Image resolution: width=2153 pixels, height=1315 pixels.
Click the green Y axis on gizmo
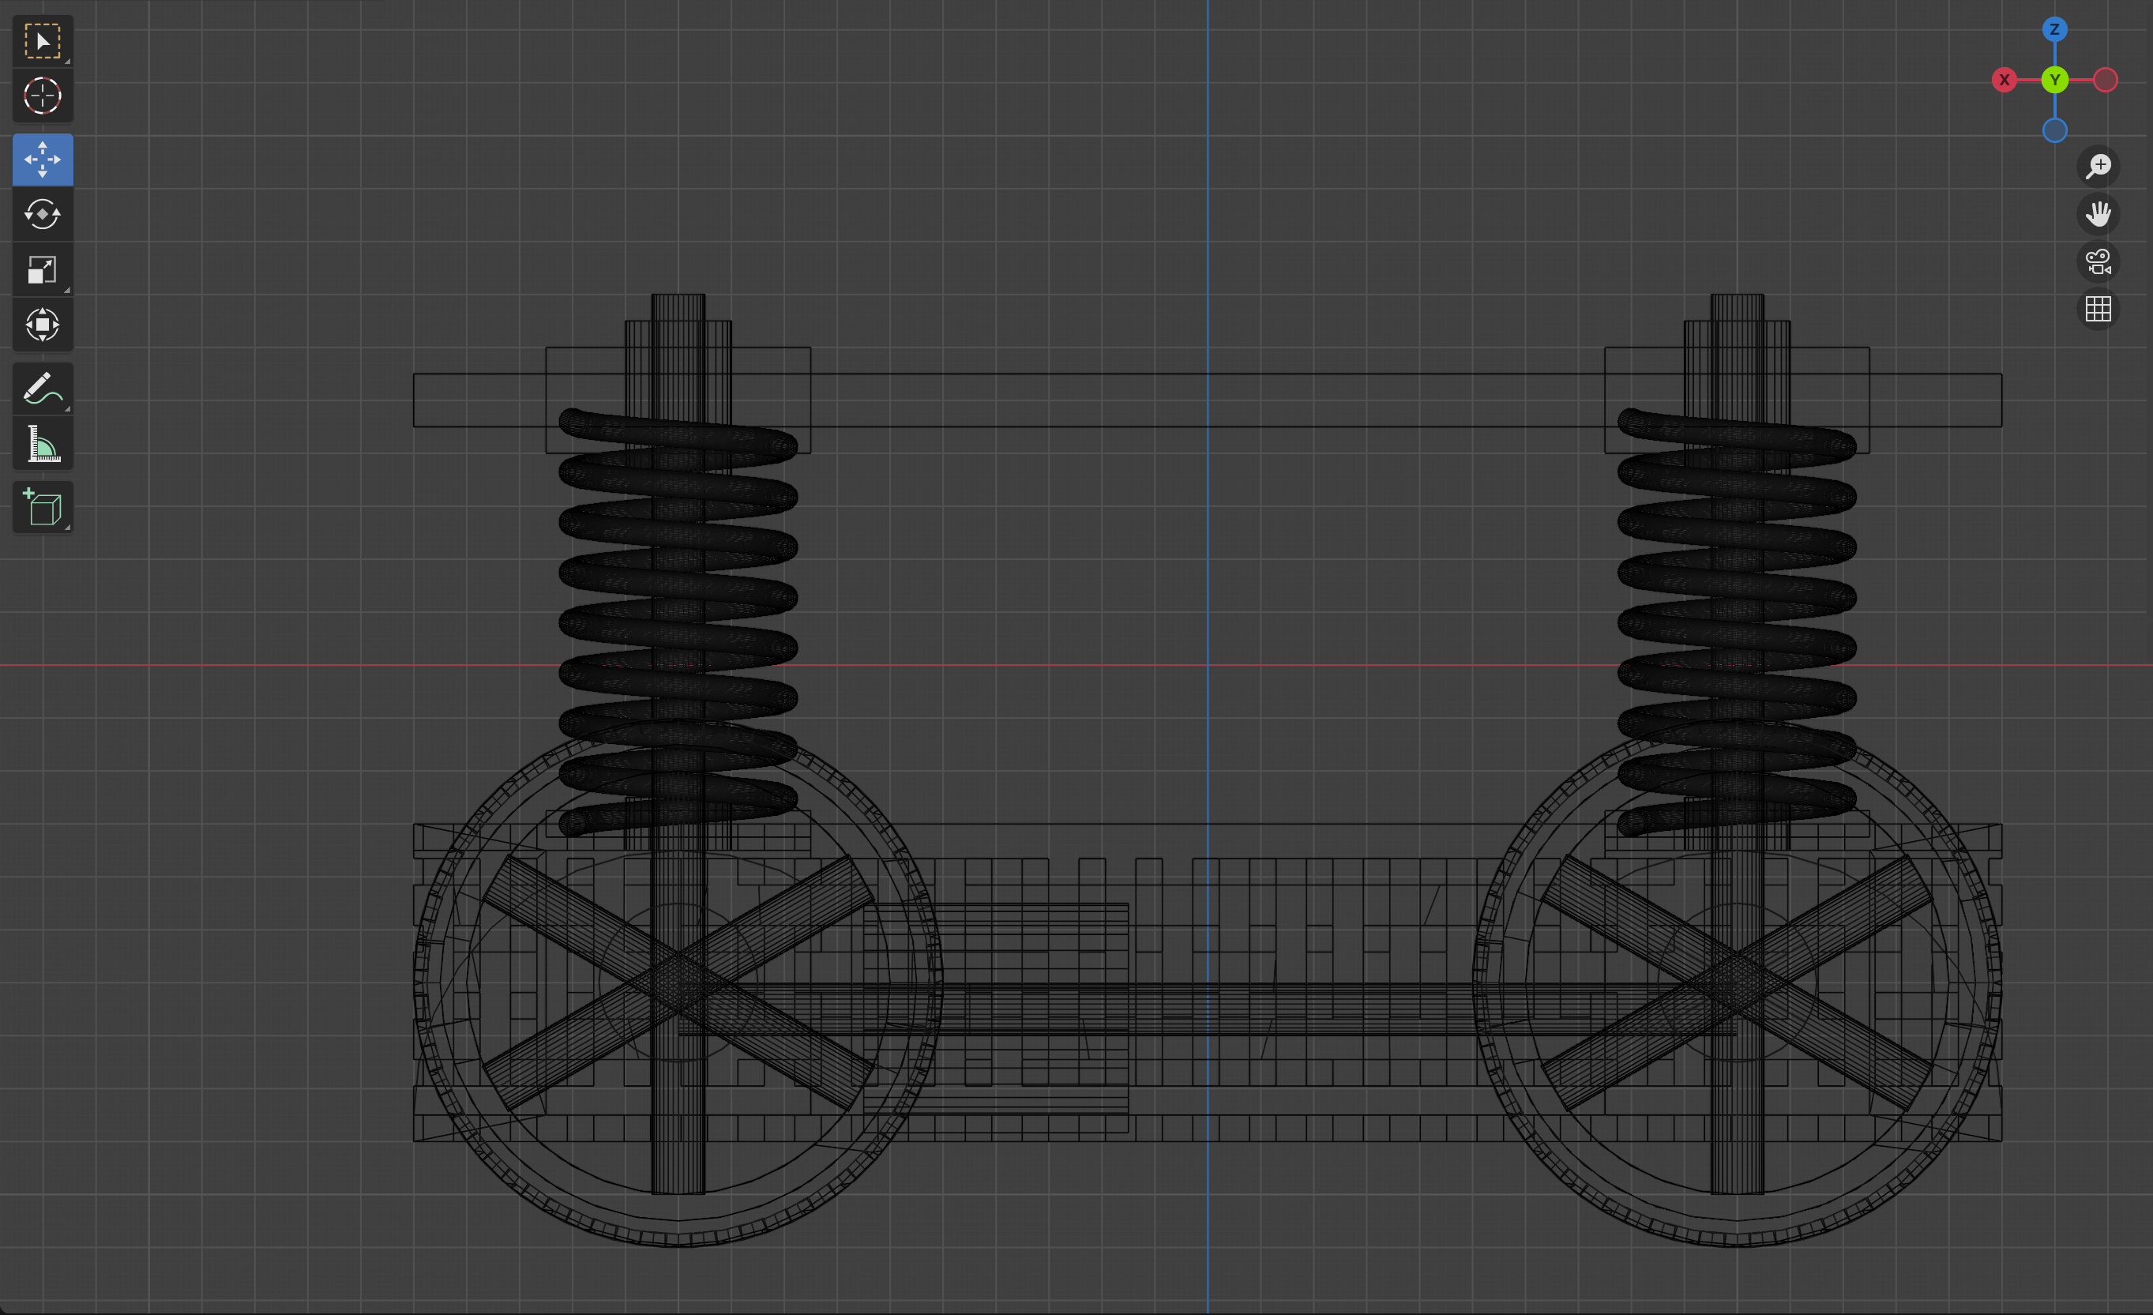[2054, 81]
